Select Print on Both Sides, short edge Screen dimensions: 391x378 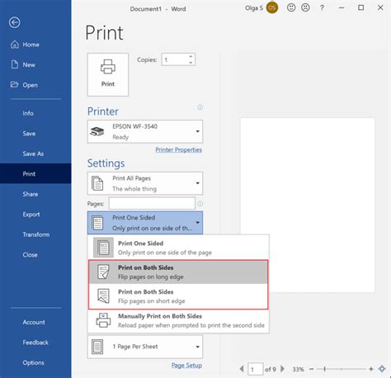pyautogui.click(x=178, y=296)
